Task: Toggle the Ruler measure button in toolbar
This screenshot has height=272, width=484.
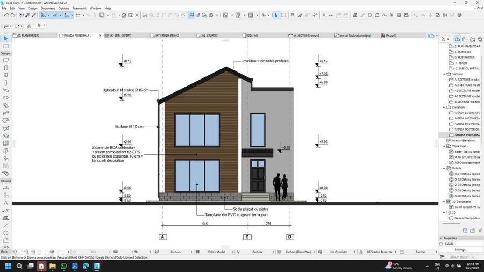Action: [x=66, y=15]
